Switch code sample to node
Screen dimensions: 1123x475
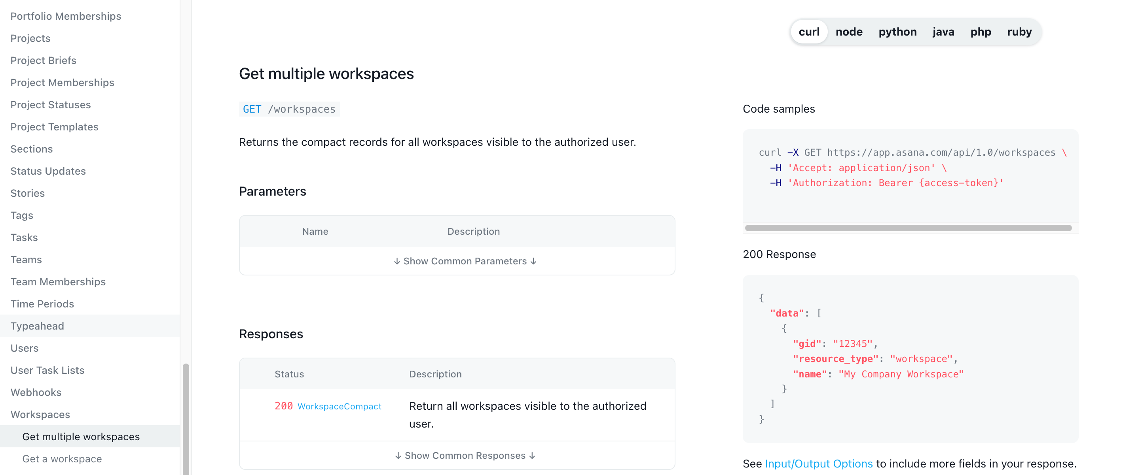(x=848, y=32)
